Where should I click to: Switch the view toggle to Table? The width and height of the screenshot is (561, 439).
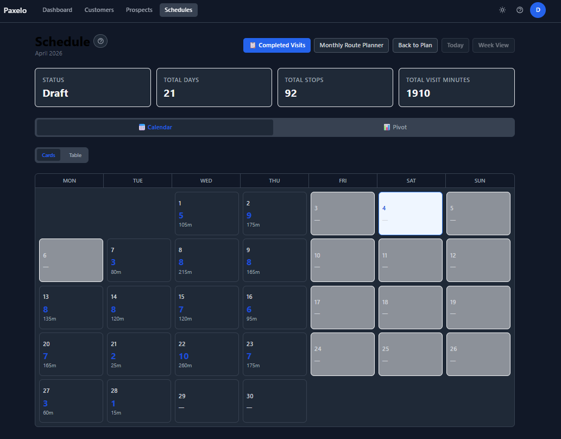click(x=74, y=155)
